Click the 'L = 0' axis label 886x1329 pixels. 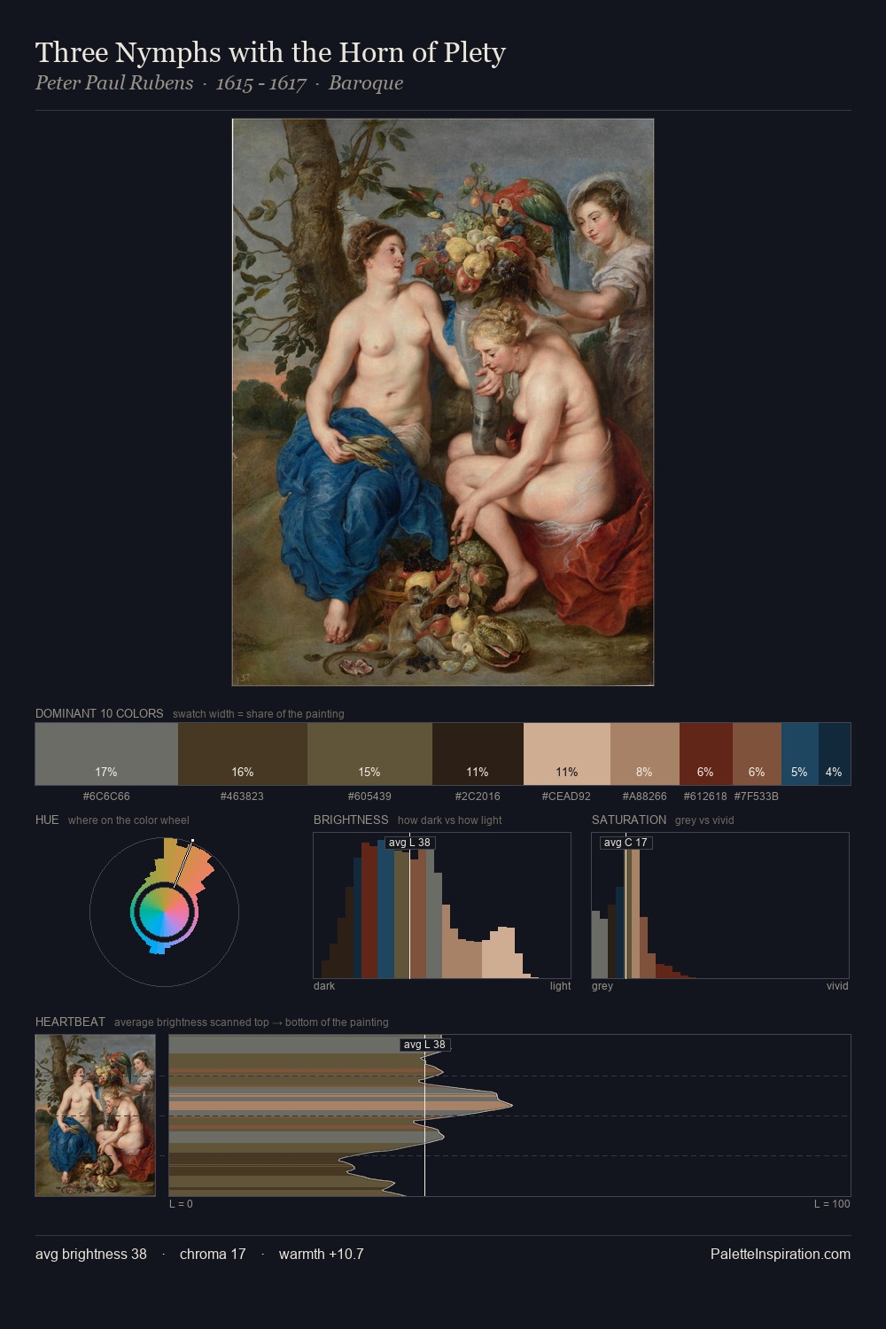(x=181, y=1204)
